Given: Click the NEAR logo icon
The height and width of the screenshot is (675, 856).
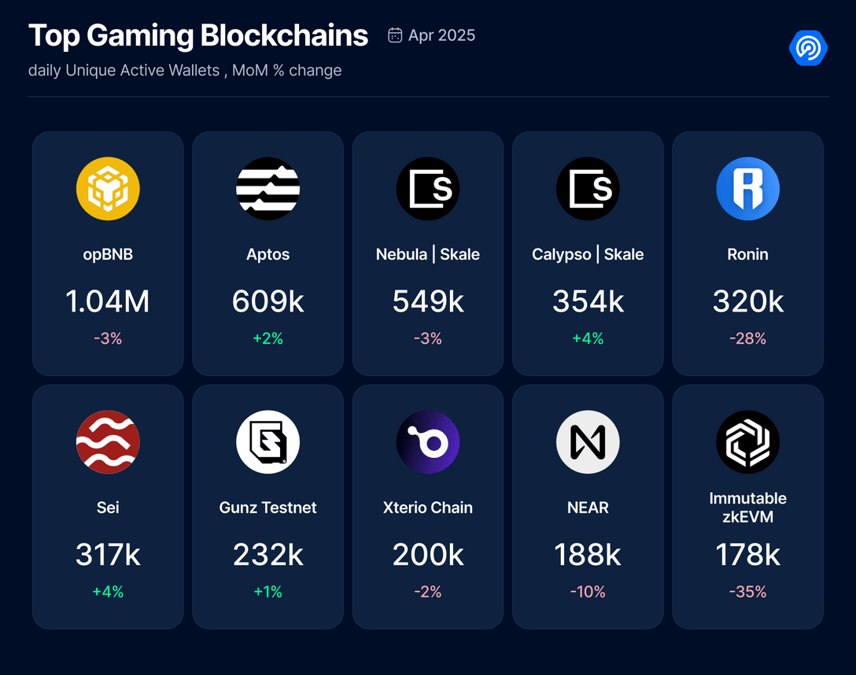Looking at the screenshot, I should click(588, 442).
